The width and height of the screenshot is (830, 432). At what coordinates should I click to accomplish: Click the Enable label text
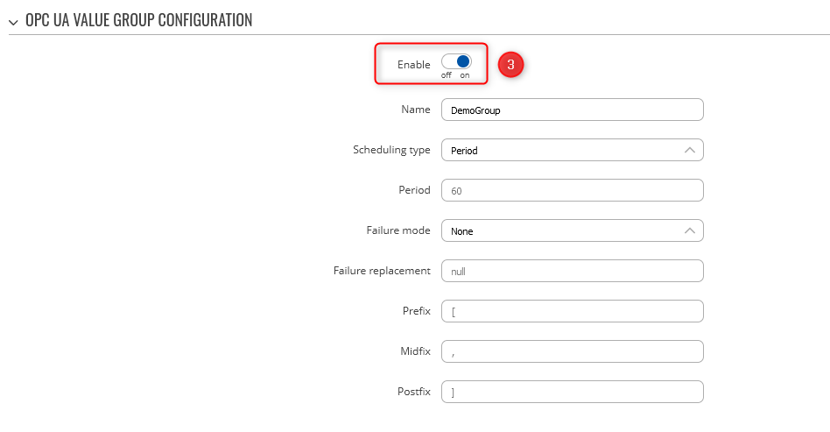(x=413, y=65)
